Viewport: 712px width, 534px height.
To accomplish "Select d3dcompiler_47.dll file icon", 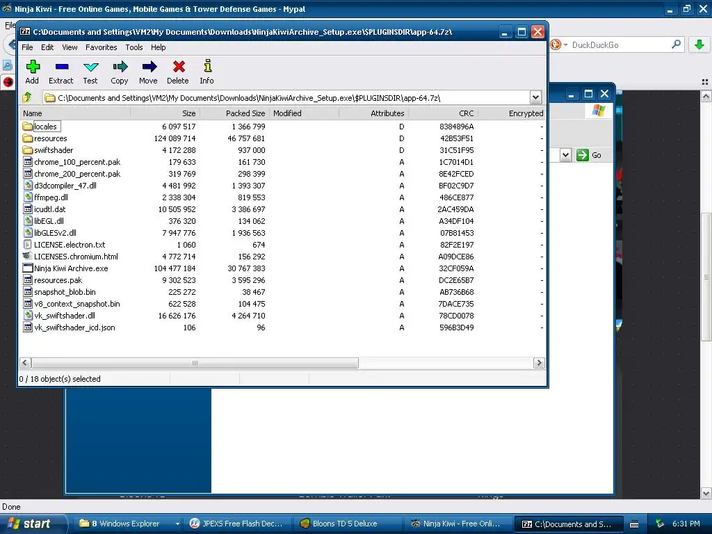I will (28, 185).
